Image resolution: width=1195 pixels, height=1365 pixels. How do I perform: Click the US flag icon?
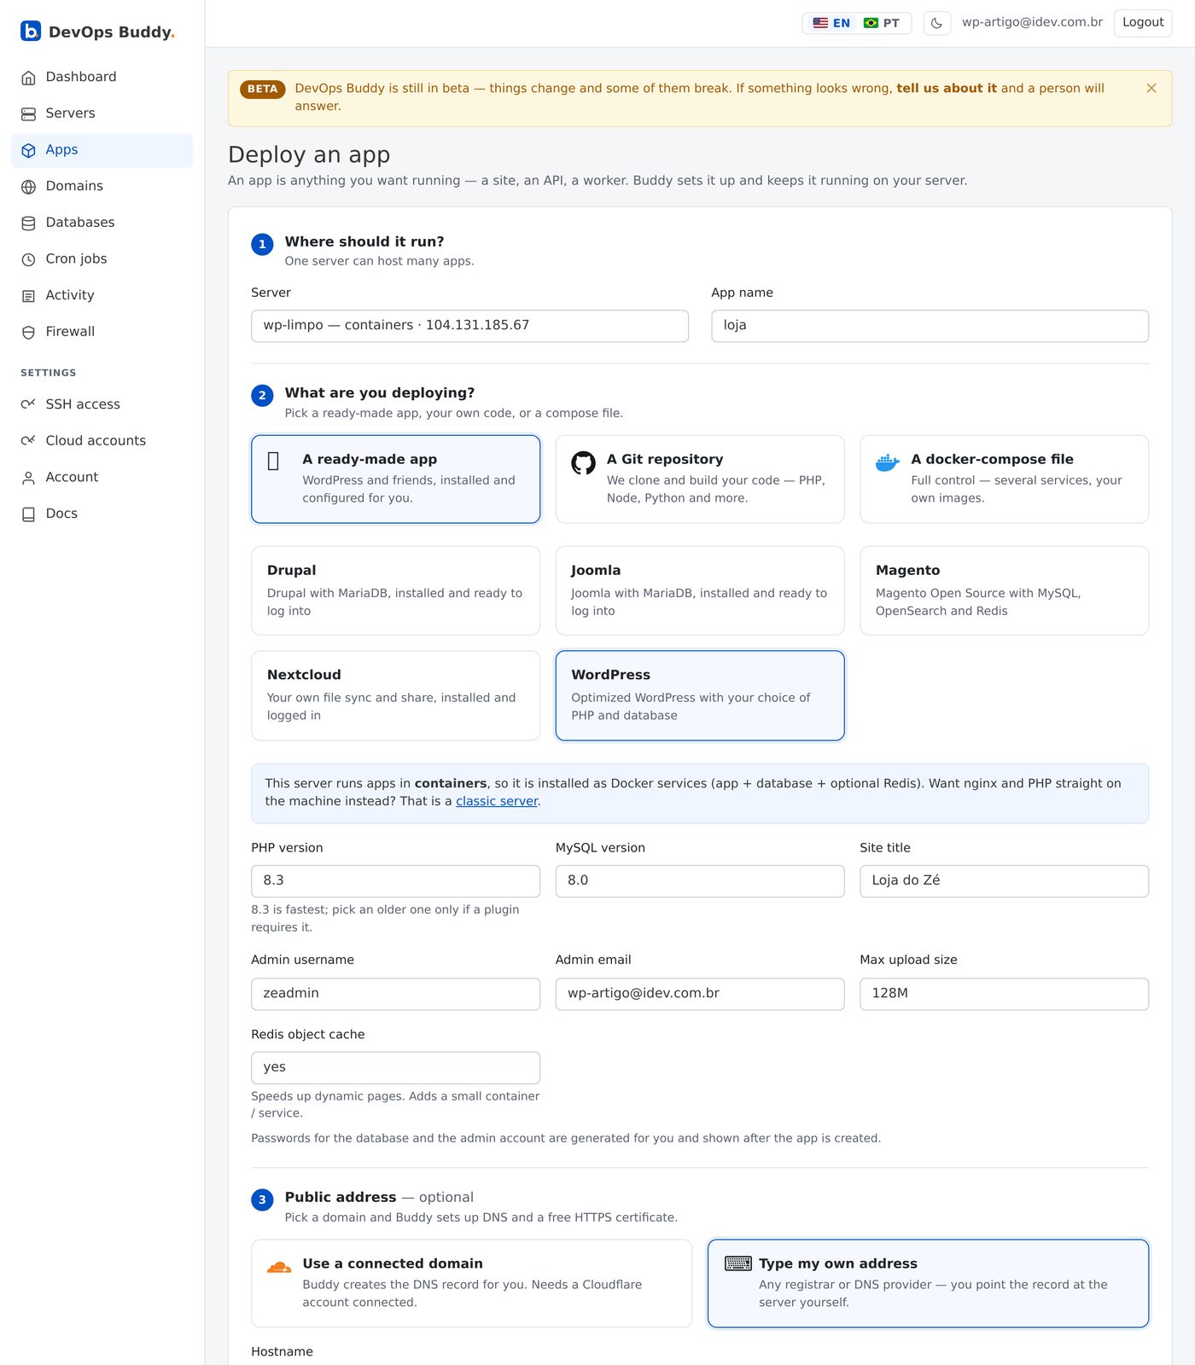click(x=820, y=23)
